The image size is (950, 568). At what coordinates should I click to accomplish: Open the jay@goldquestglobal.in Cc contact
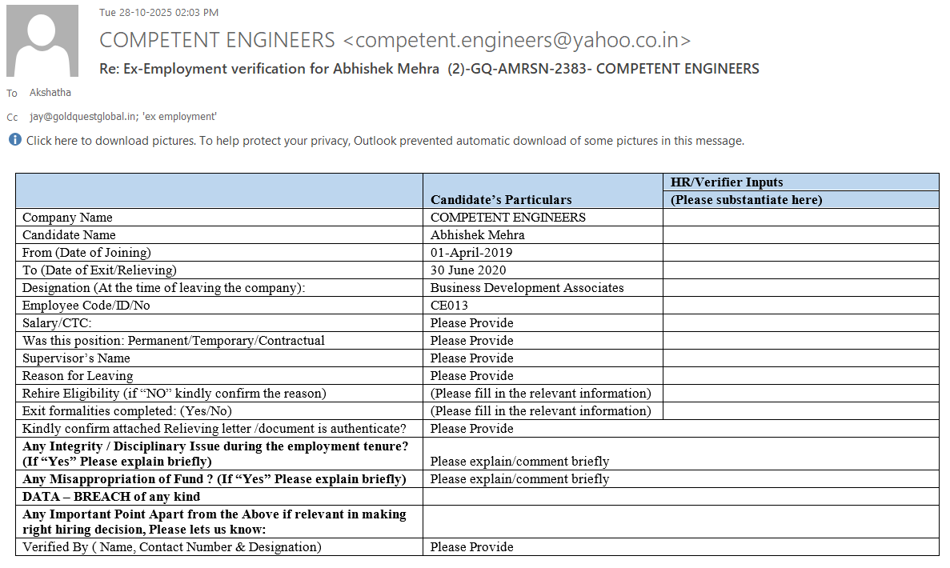(83, 117)
